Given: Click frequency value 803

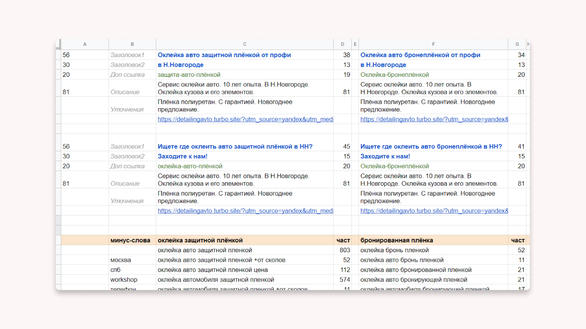Looking at the screenshot, I should [x=345, y=250].
